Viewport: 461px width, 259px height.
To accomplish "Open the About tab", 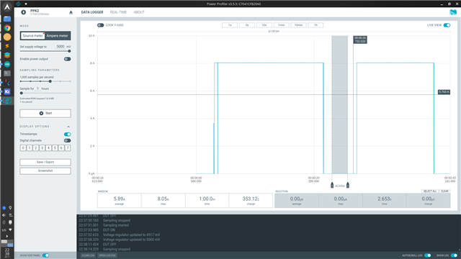I will tap(139, 12).
